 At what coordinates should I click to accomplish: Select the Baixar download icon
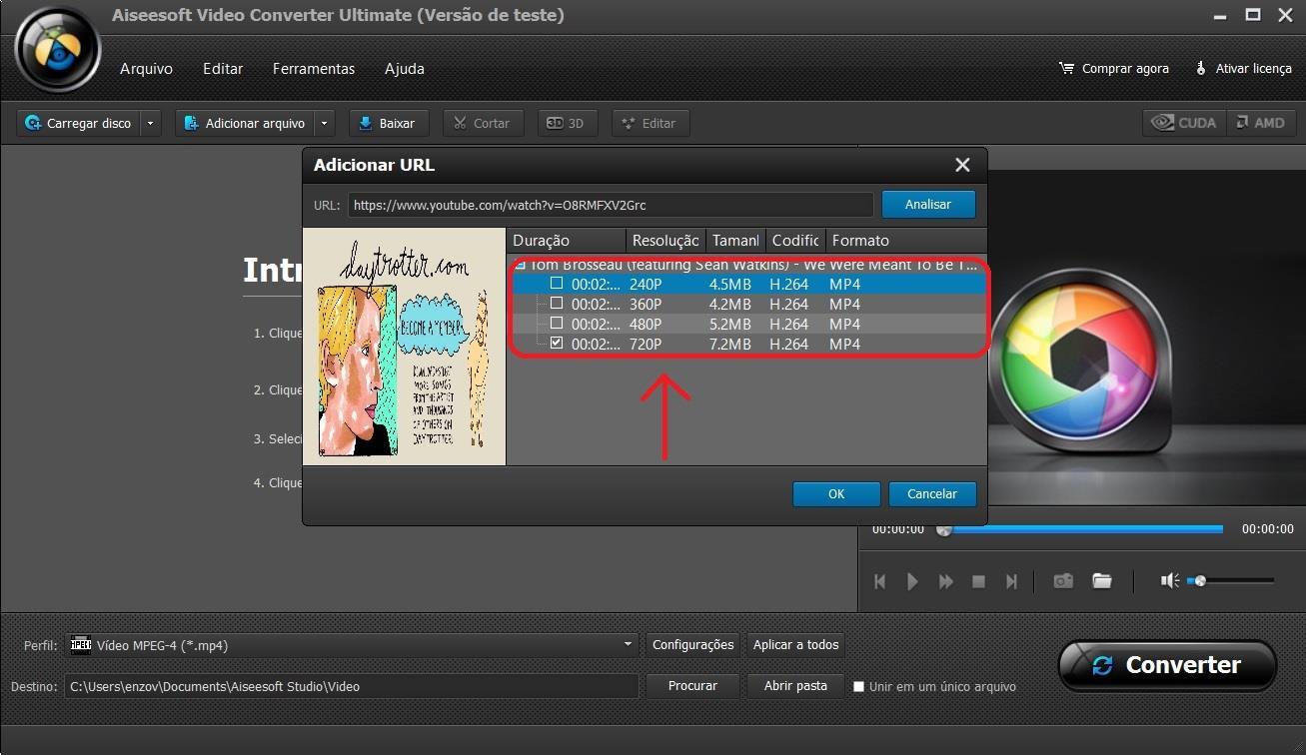(364, 122)
